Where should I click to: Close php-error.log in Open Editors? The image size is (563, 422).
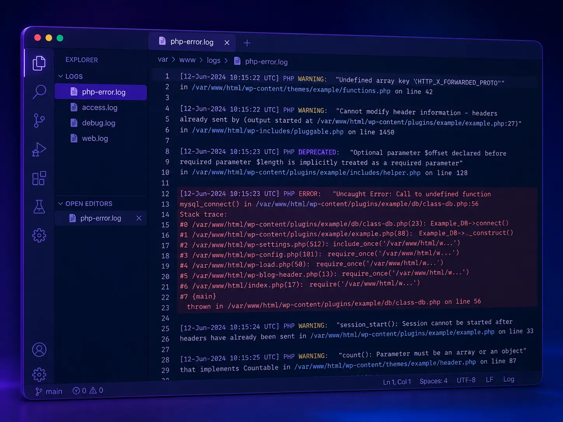pos(139,218)
